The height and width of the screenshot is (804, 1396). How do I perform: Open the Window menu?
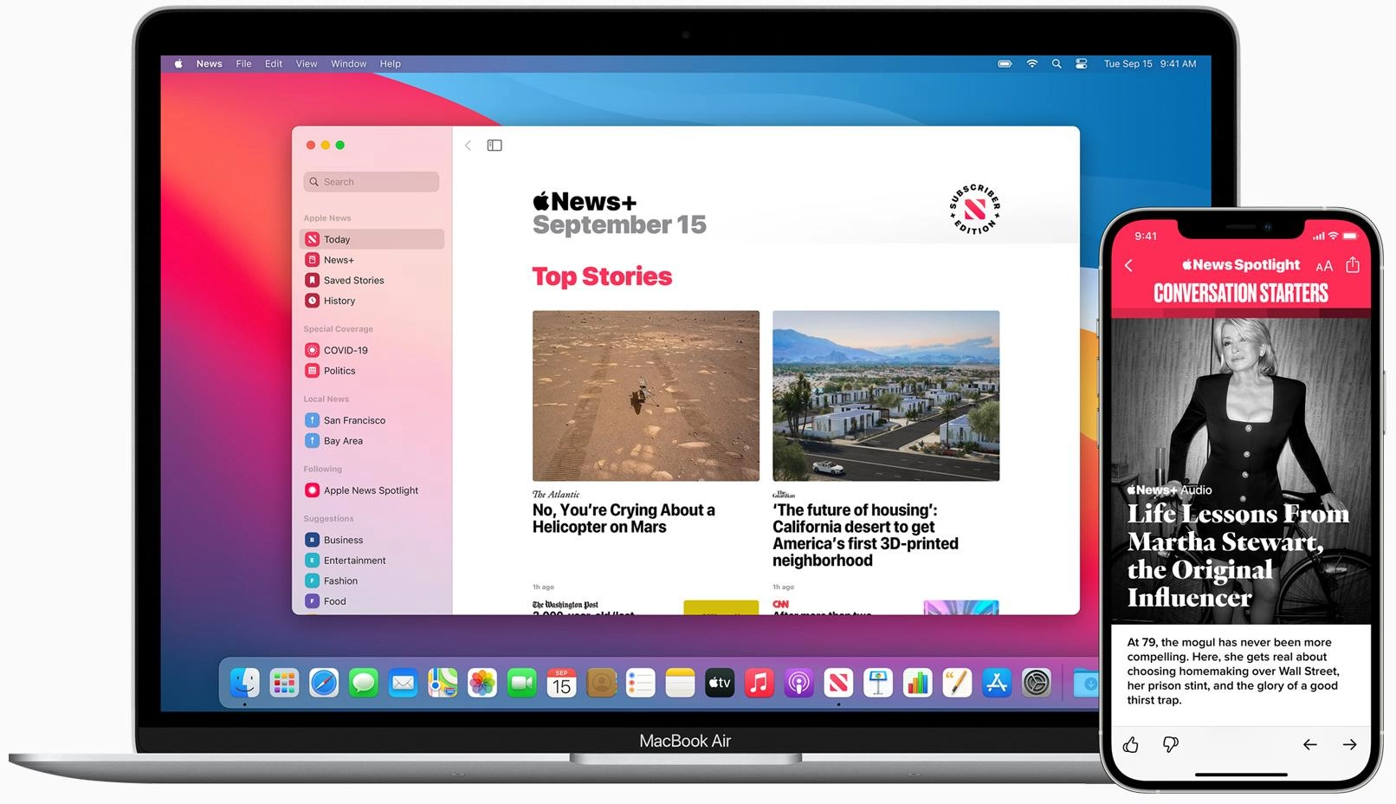(x=349, y=64)
